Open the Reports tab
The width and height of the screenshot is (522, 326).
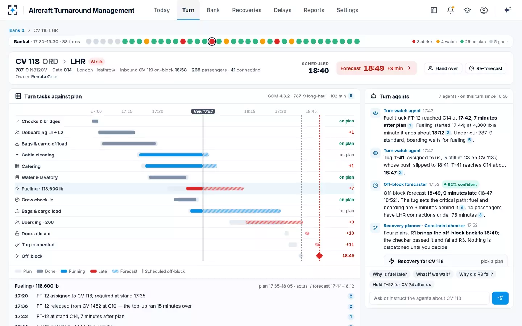[314, 10]
